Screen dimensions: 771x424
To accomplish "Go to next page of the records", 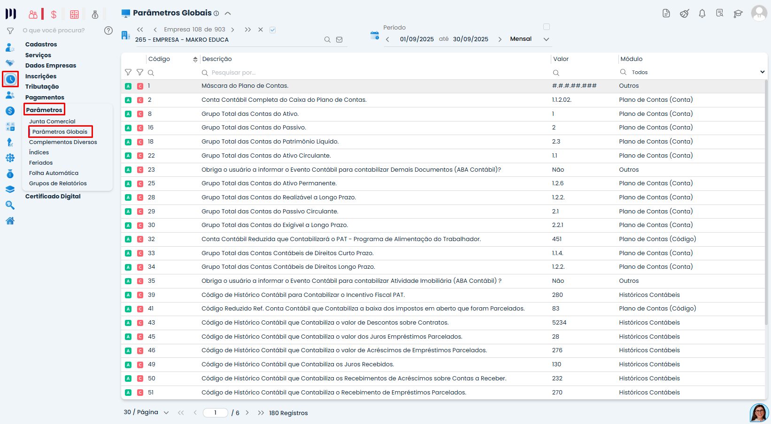I will coord(247,413).
